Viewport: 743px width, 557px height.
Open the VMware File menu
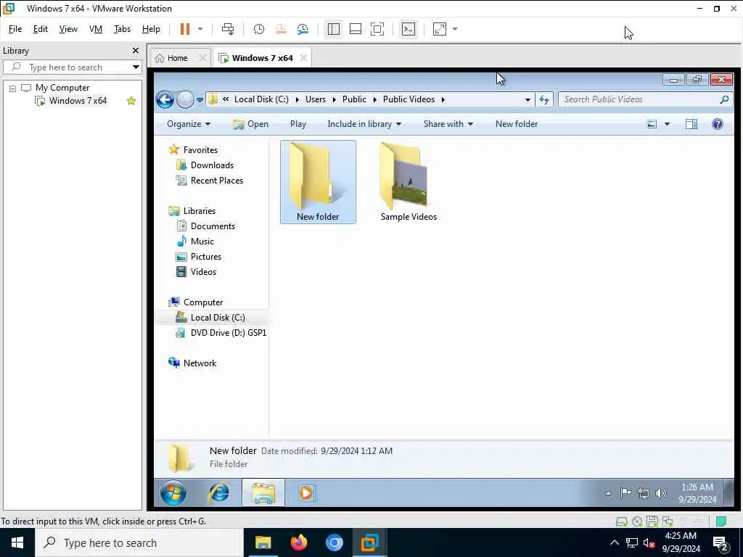point(15,29)
